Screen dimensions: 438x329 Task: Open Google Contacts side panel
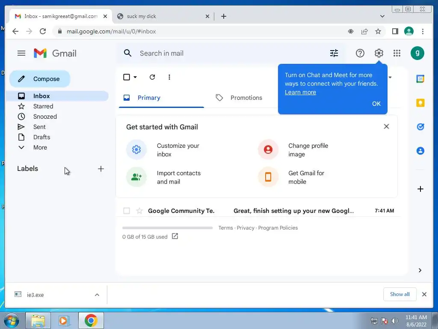[x=420, y=151]
